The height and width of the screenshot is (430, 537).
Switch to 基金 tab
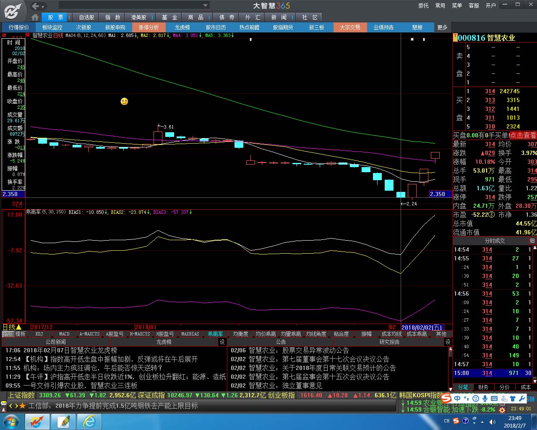(169, 17)
